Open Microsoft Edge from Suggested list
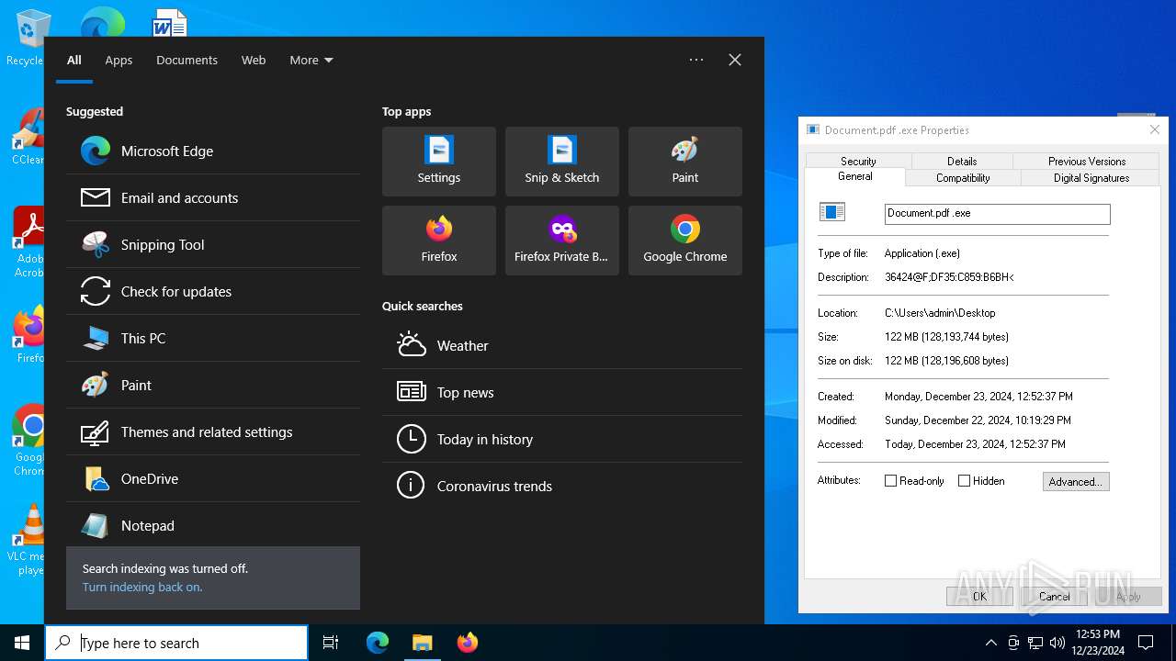Screen dimensions: 1176x661 (213, 151)
